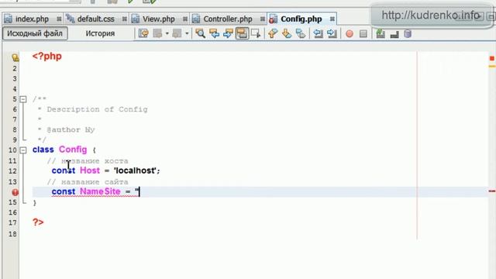Toggle Rectangular Selection mode
Image resolution: width=496 pixels, height=279 pixels.
[x=256, y=33]
